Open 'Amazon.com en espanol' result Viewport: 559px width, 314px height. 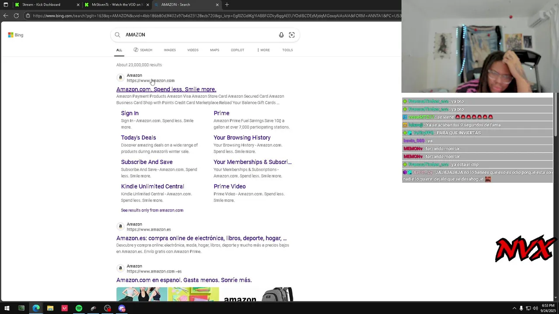[x=184, y=280]
